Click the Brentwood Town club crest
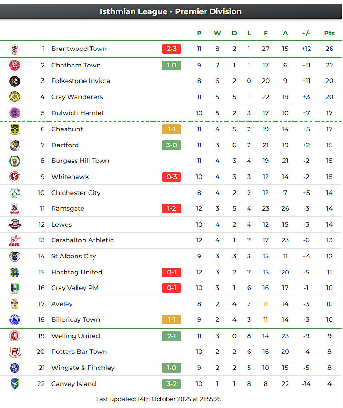The image size is (343, 408). click(15, 49)
